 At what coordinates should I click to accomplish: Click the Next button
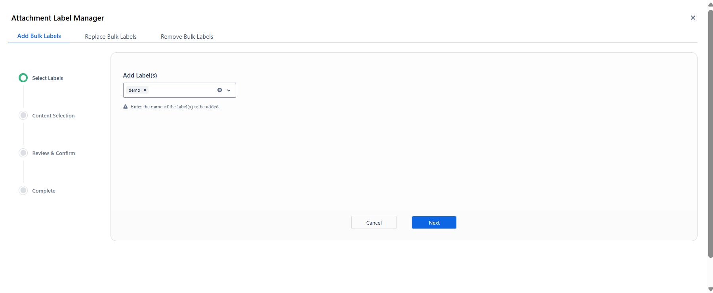pos(434,223)
